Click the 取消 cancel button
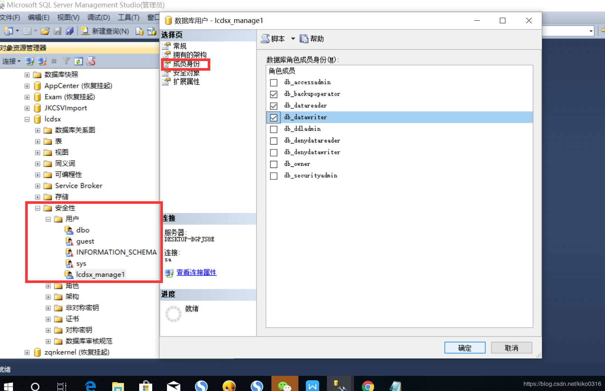Image resolution: width=605 pixels, height=391 pixels. (x=511, y=348)
